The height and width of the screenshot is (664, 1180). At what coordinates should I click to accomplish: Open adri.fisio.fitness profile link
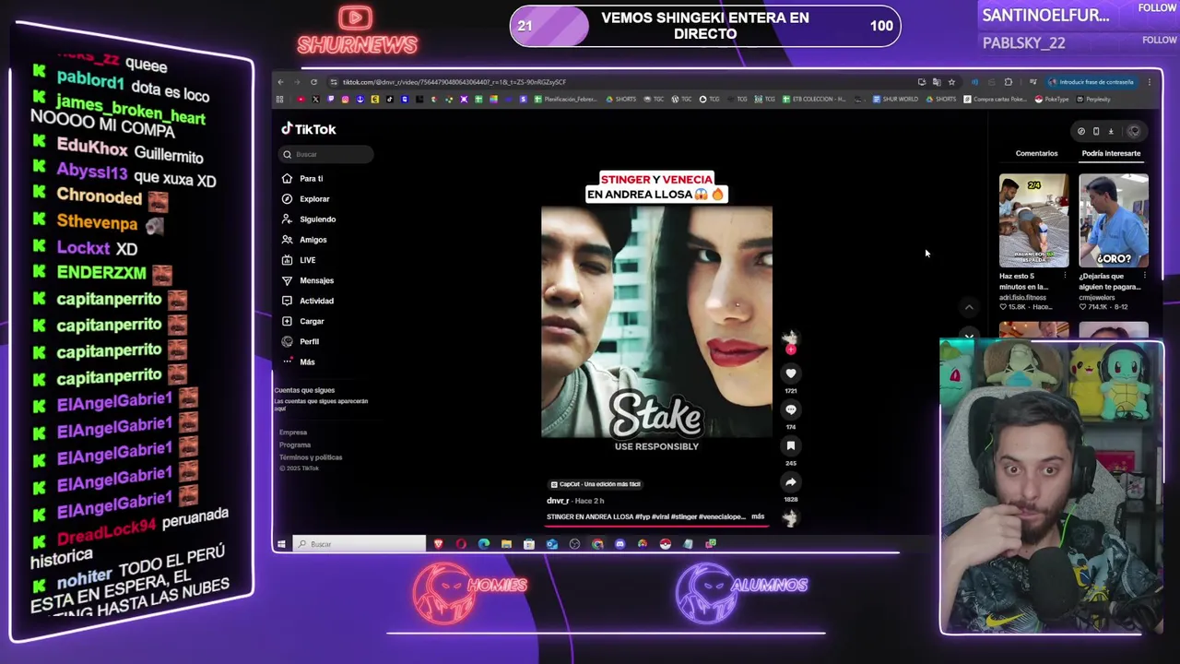click(x=1022, y=298)
